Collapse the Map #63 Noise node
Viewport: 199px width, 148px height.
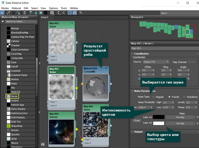point(72,69)
